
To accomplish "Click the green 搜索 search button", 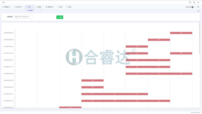I will [60, 17].
